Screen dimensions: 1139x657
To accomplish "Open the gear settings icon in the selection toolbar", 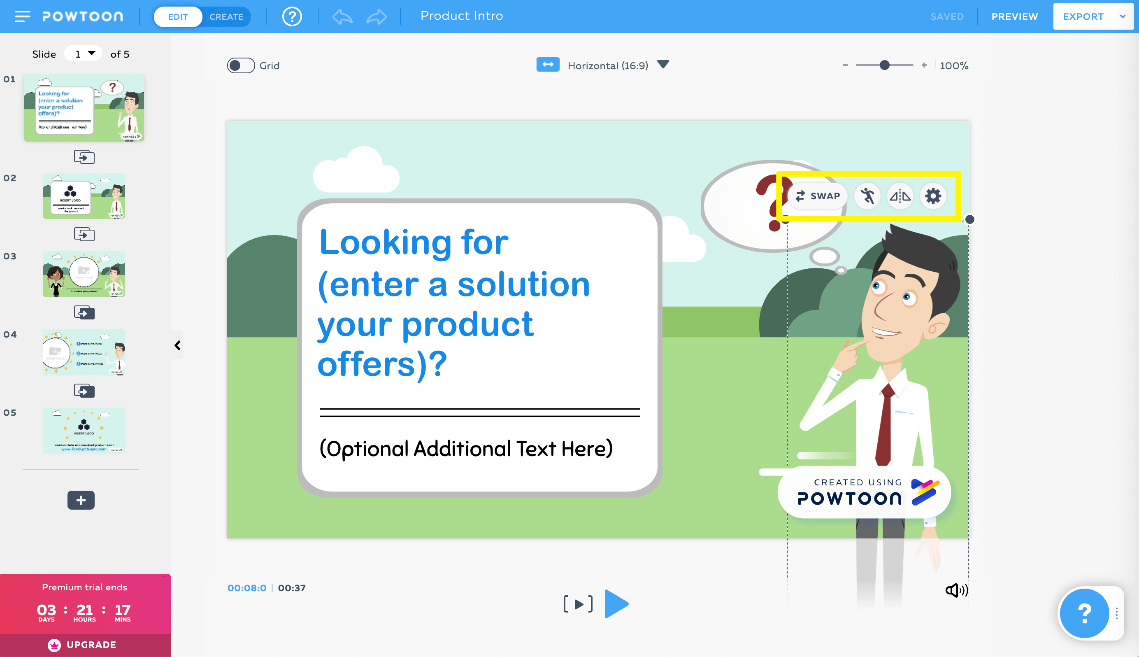I will tap(933, 196).
